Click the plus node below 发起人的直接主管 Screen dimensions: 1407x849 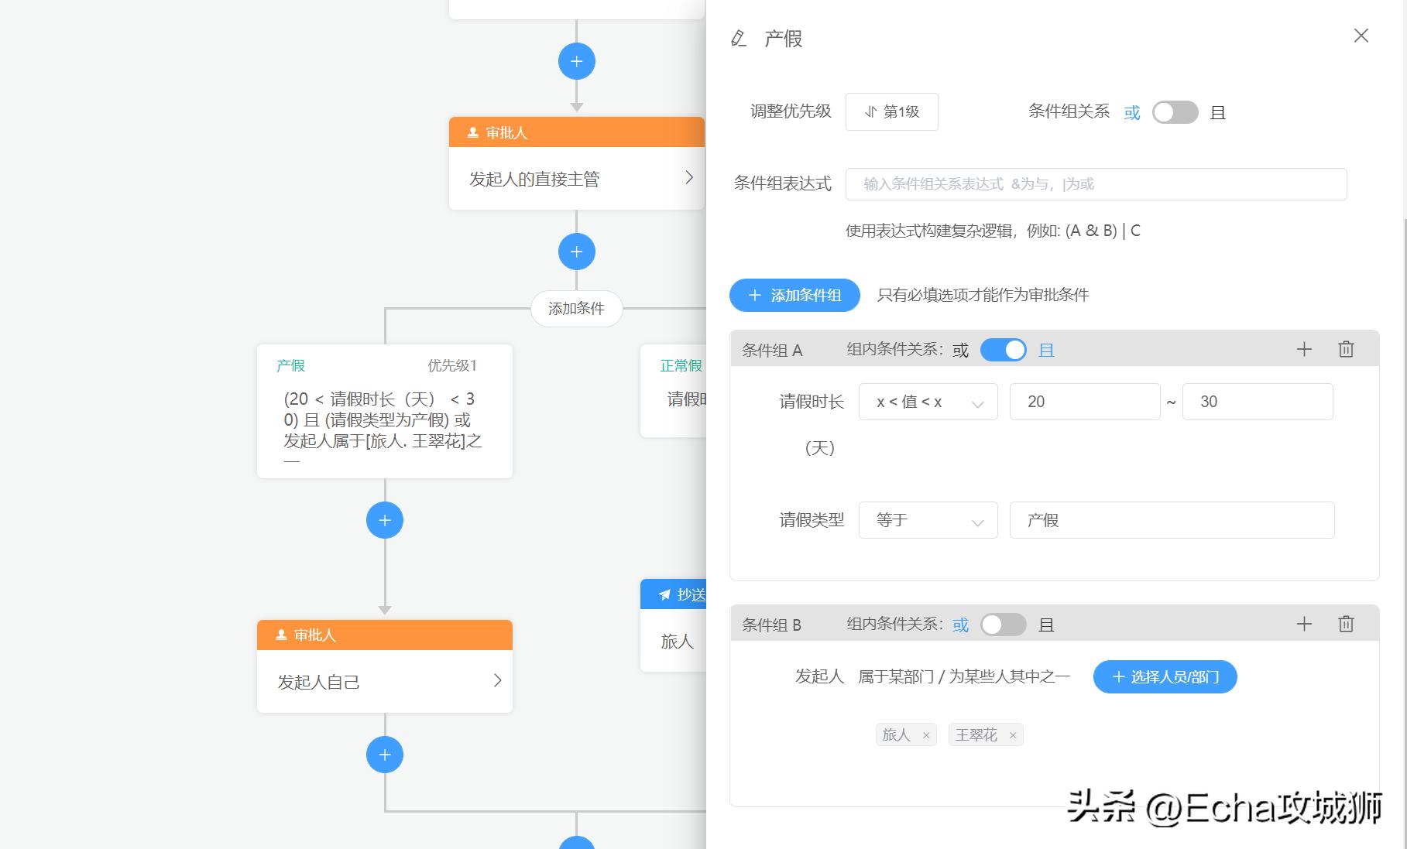tap(576, 252)
